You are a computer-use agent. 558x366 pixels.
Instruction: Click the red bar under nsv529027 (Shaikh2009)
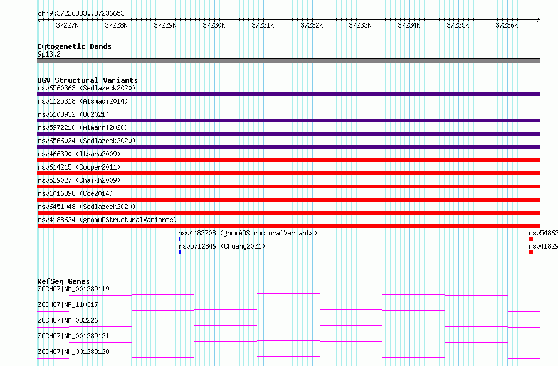pyautogui.click(x=288, y=186)
